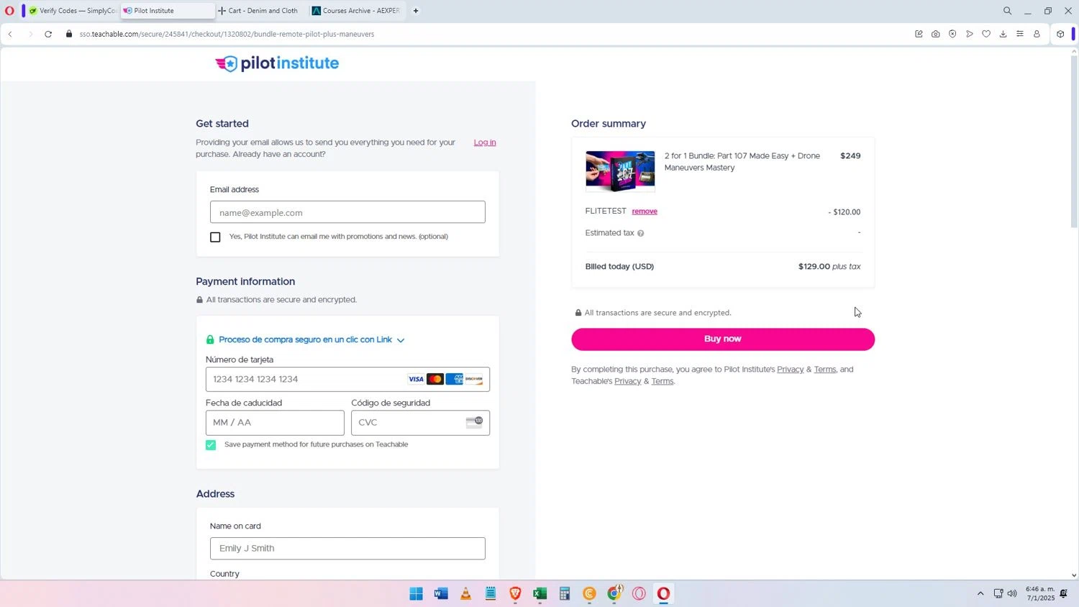Open Opera Flow send icon
The height and width of the screenshot is (607, 1079).
point(970,34)
